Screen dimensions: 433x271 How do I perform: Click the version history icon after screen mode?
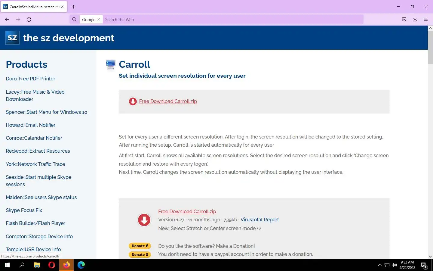click(259, 229)
